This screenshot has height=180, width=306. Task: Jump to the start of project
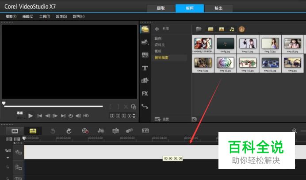(x=40, y=116)
